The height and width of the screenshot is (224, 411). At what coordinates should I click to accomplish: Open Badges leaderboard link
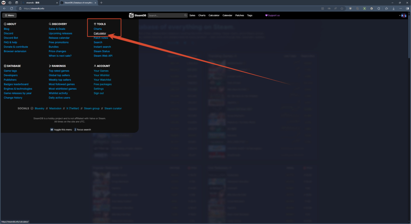click(x=16, y=84)
